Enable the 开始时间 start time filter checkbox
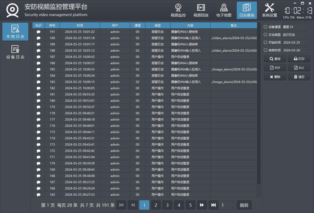Image resolution: width=314 pixels, height=213 pixels. [x=266, y=42]
